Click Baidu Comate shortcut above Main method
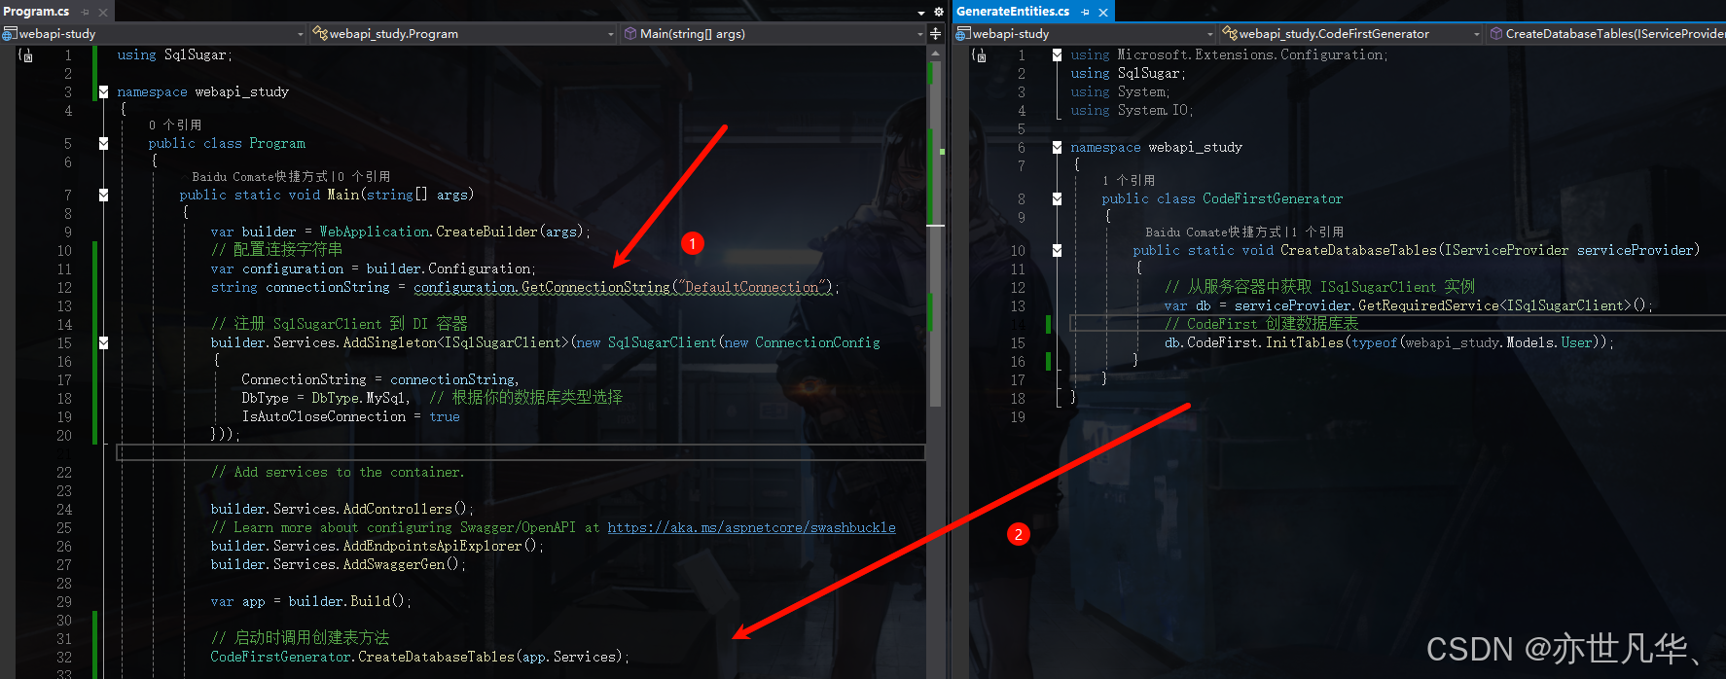The image size is (1726, 679). 260,176
